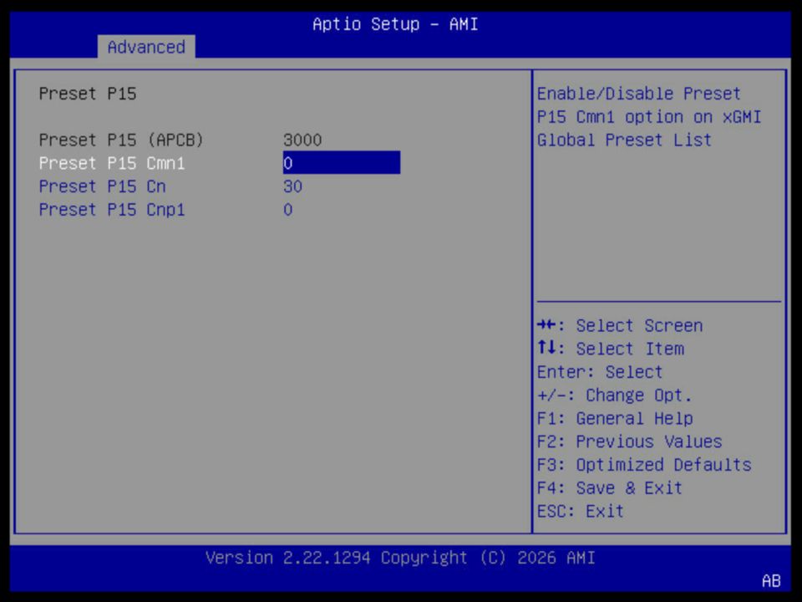Edit the highlighted Cmn1 value field

click(x=341, y=163)
